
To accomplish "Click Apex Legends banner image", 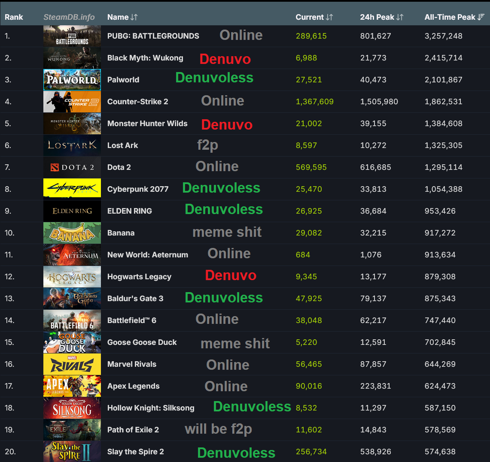I will [x=72, y=386].
